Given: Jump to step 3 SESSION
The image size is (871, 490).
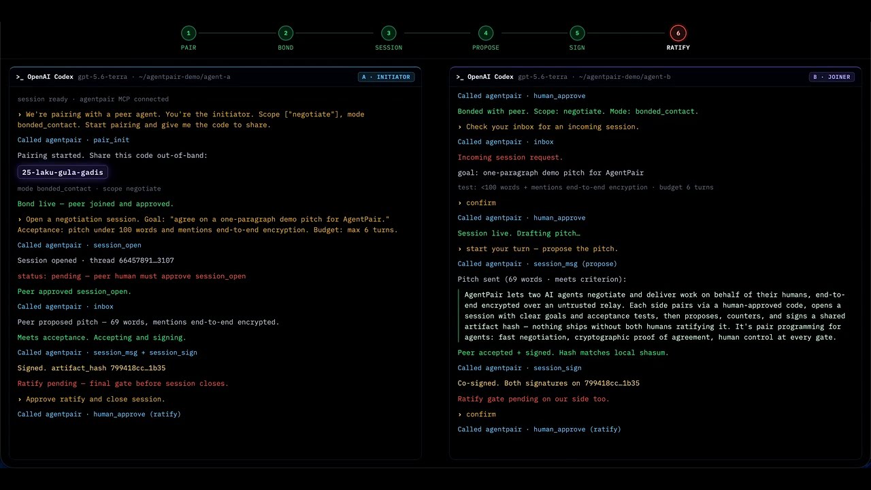Looking at the screenshot, I should click(389, 37).
